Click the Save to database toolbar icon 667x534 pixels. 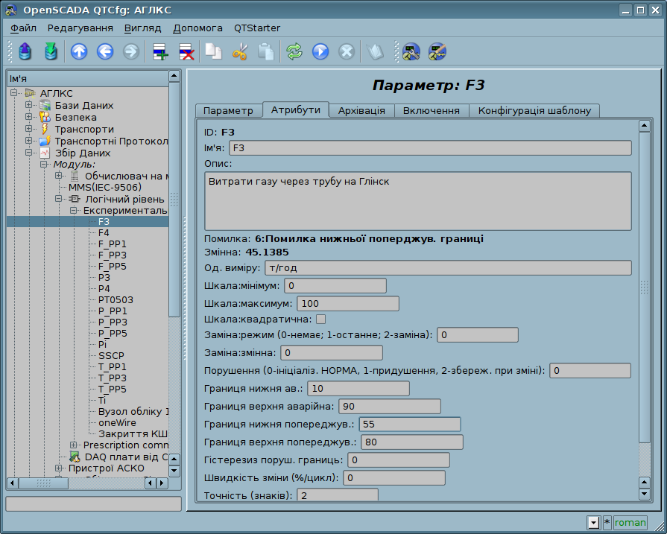[51, 51]
